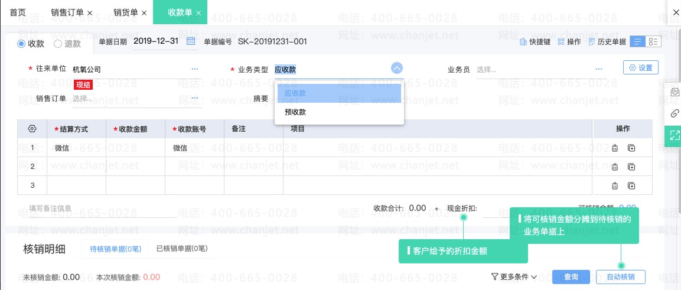681x290 pixels.
Task: Collapse the 业务类型 dropdown arrow
Action: pyautogui.click(x=397, y=68)
